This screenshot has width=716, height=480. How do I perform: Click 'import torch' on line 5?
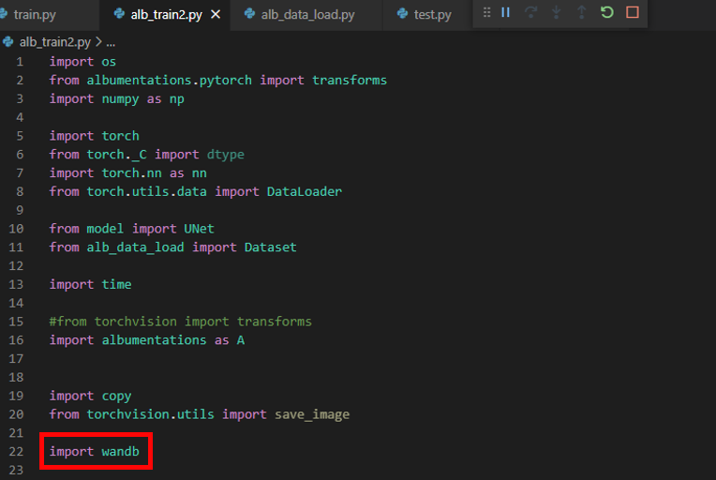[x=94, y=136]
